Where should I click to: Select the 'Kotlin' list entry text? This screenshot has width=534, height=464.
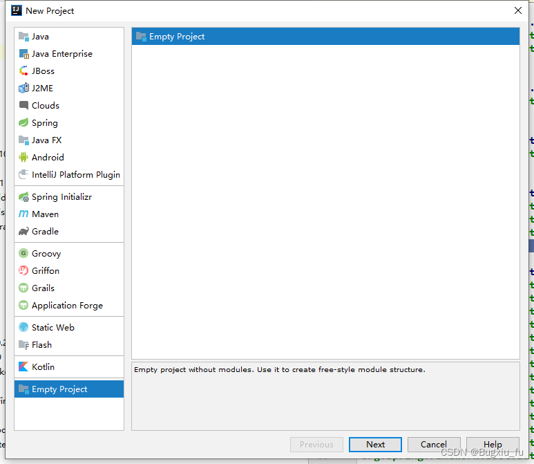pos(44,366)
